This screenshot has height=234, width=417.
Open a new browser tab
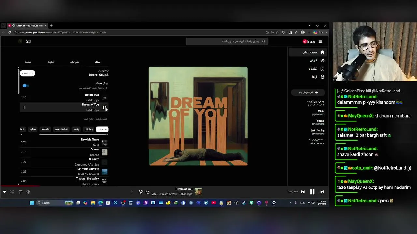[51, 26]
